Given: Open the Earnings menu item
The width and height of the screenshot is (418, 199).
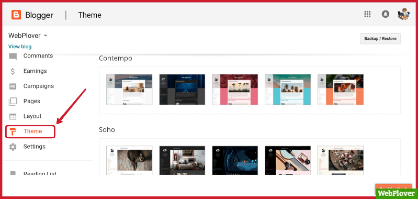Looking at the screenshot, I should 35,71.
